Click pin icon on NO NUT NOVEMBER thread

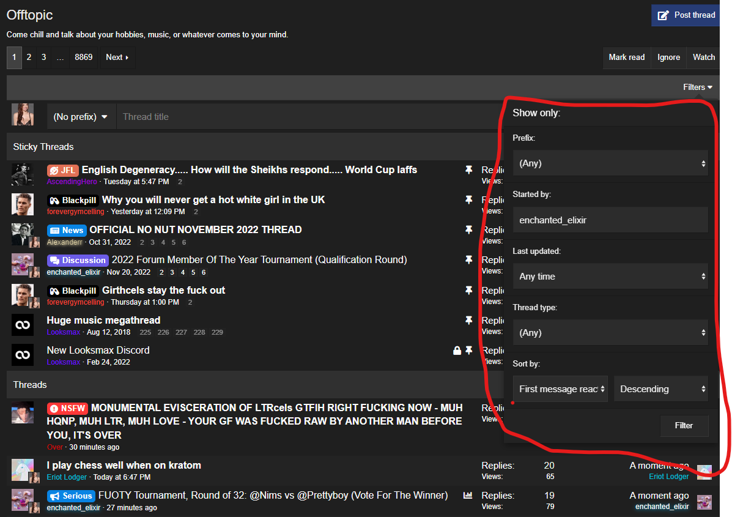pyautogui.click(x=468, y=230)
